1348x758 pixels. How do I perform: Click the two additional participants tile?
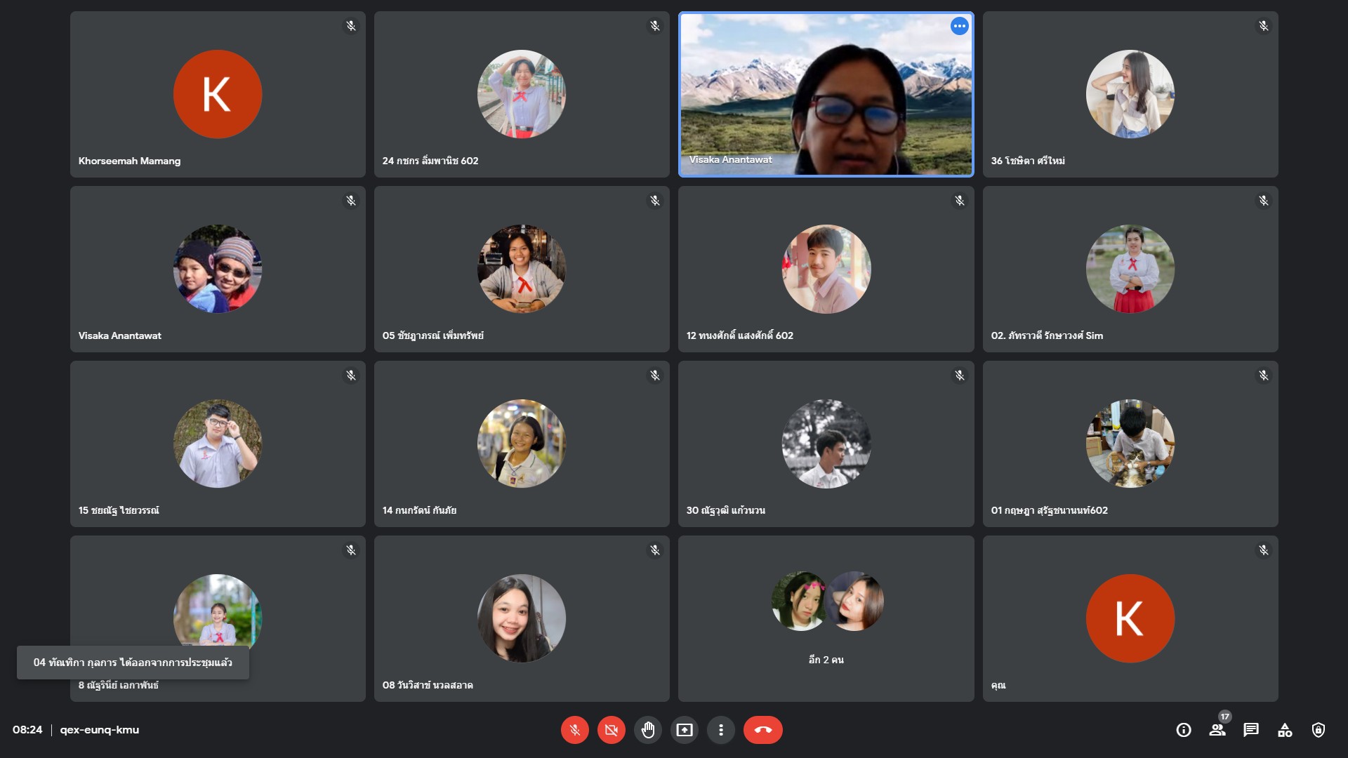point(826,618)
